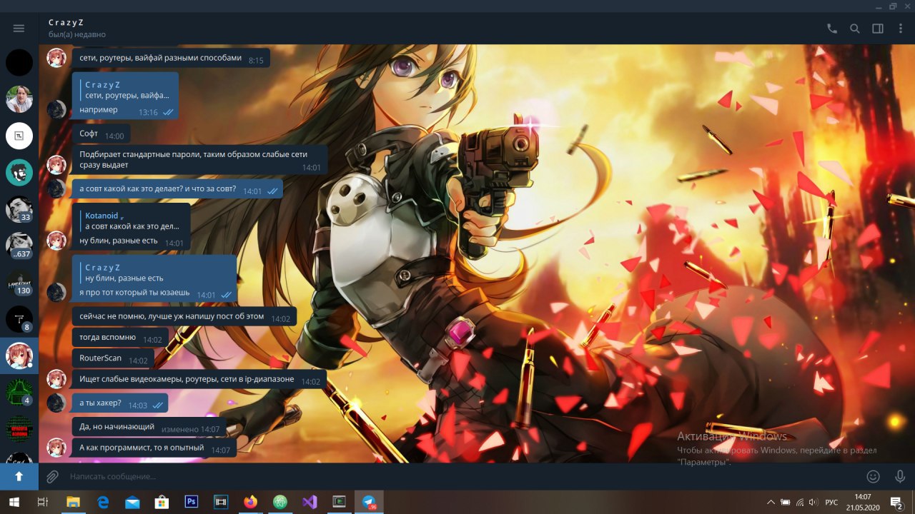The width and height of the screenshot is (915, 514).
Task: Open the chat with solid black avatar
Action: click(x=19, y=63)
